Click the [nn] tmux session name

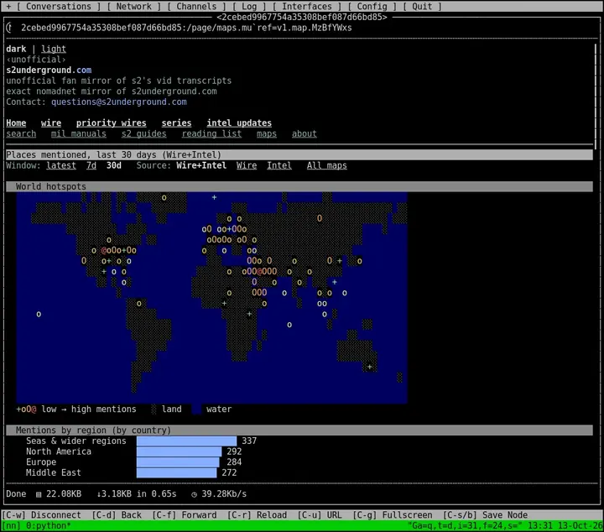pos(11,526)
